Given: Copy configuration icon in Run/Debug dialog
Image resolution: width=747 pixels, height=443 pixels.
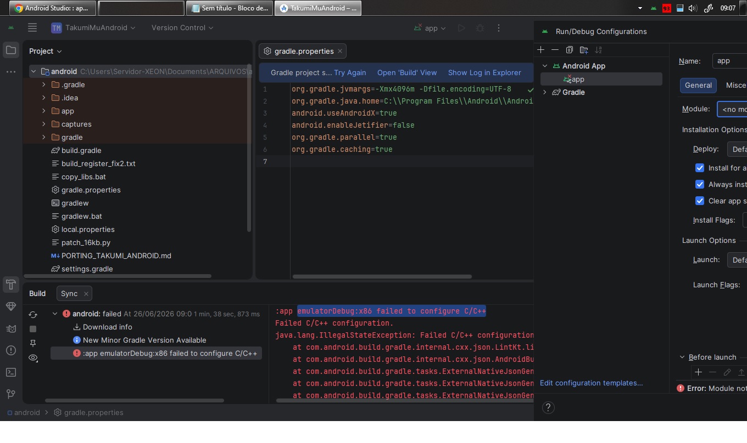Looking at the screenshot, I should coord(570,50).
